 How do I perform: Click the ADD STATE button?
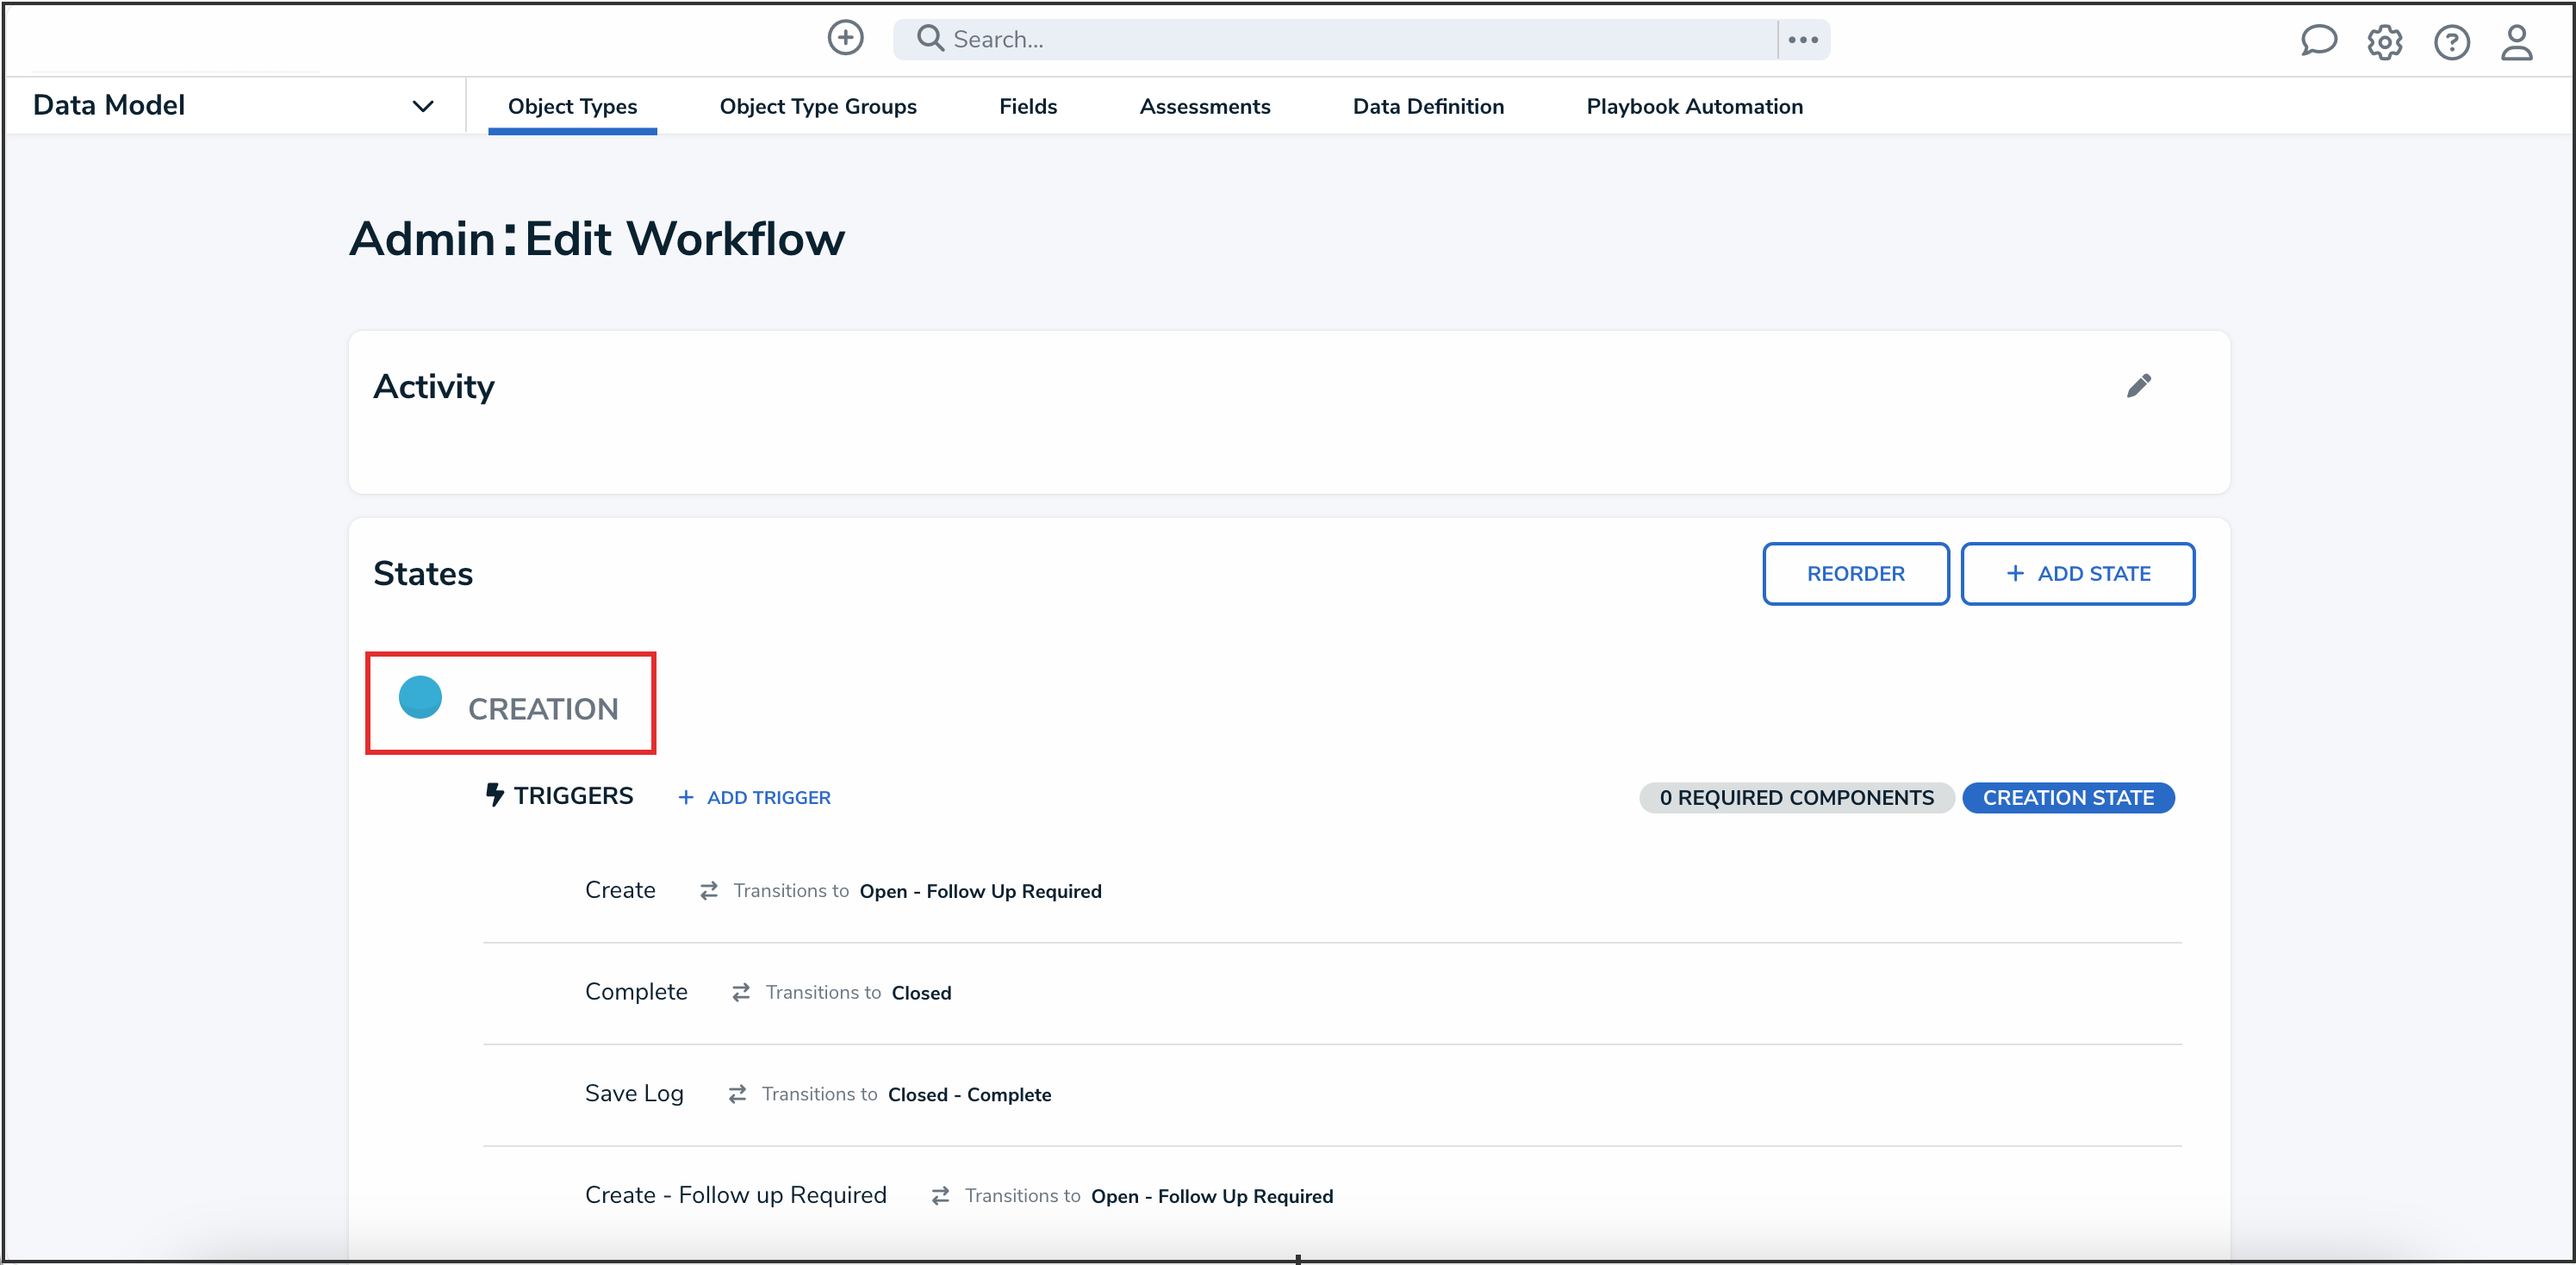pyautogui.click(x=2078, y=573)
